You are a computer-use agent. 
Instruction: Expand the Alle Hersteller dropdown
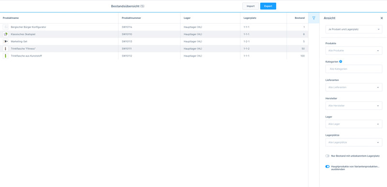[354, 106]
